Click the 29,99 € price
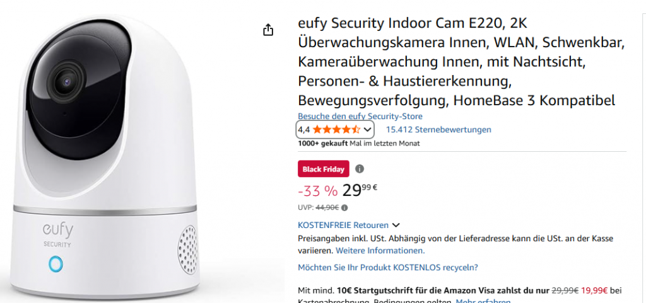The height and width of the screenshot is (303, 646). [360, 191]
